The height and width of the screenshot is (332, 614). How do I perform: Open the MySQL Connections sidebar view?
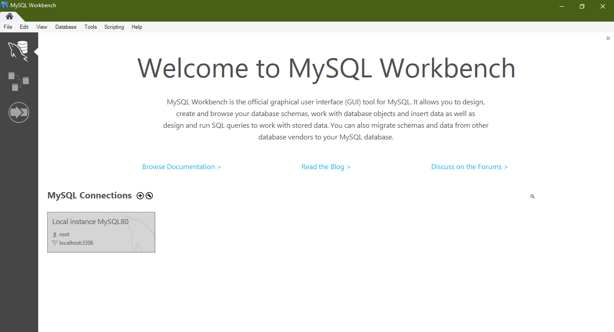coord(18,51)
